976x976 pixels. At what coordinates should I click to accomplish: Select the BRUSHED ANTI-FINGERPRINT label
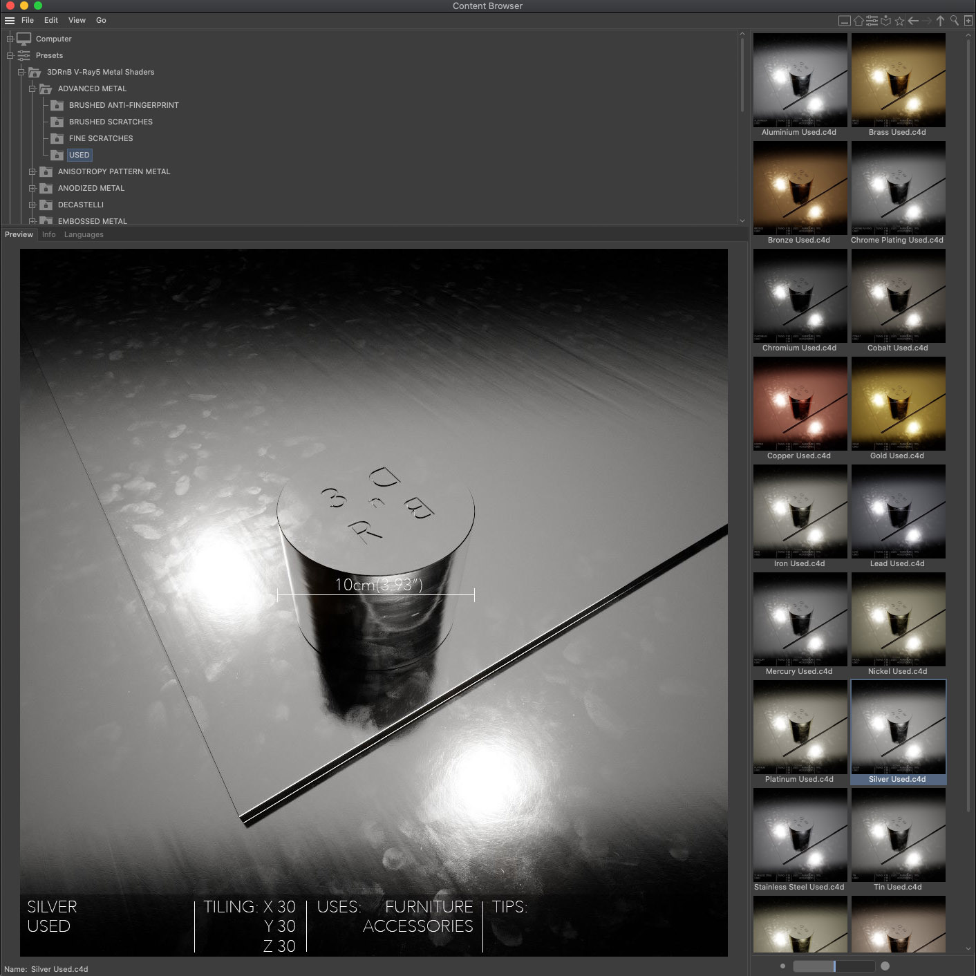point(124,105)
